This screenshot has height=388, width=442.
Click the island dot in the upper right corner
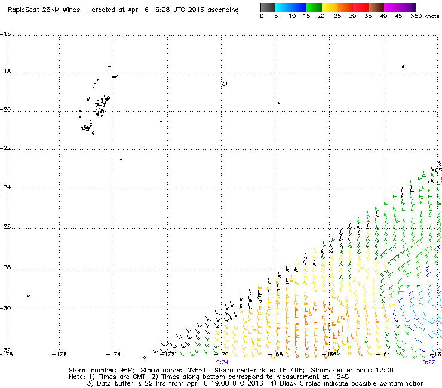403,66
